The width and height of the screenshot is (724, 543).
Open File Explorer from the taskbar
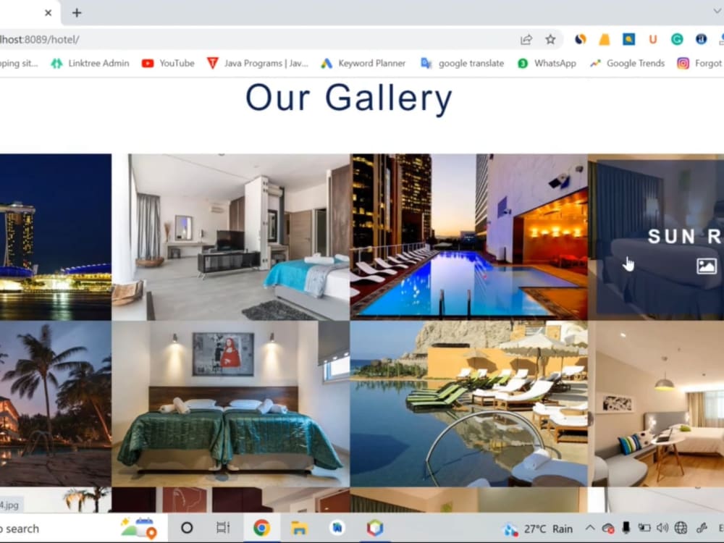point(300,528)
